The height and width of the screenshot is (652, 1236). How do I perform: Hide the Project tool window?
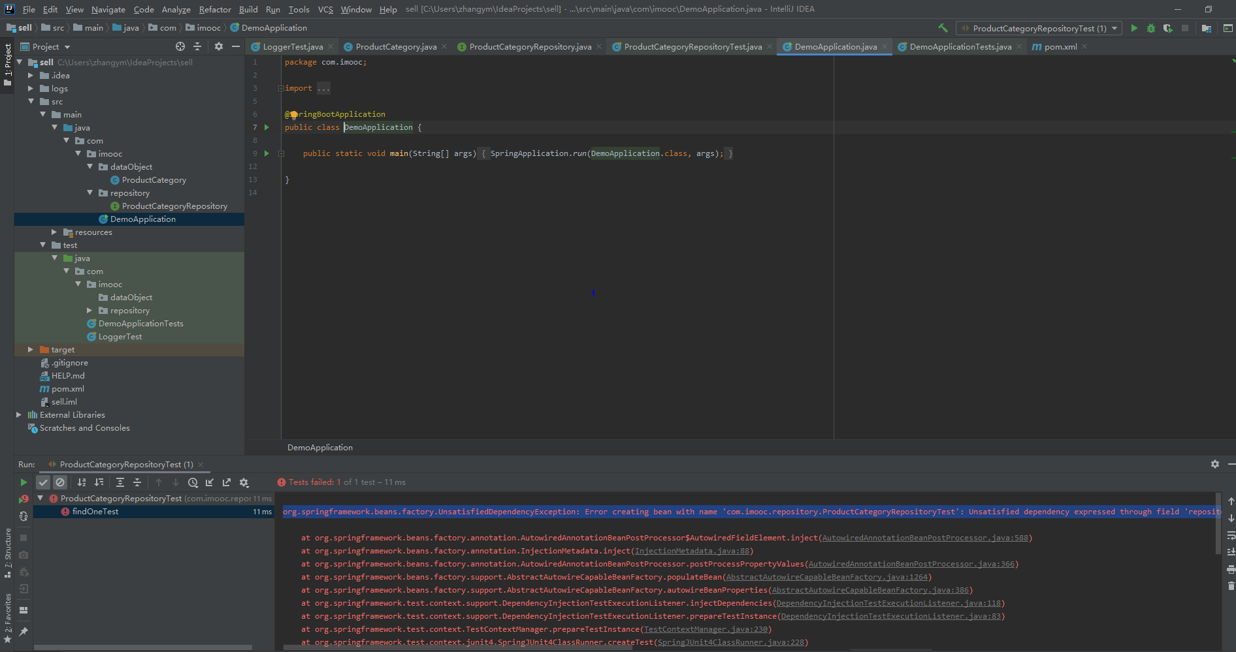point(236,46)
